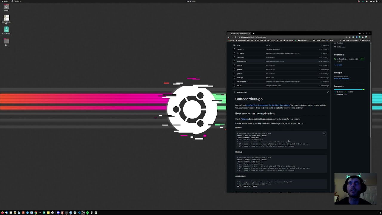Open the Activities overview

[5, 1]
